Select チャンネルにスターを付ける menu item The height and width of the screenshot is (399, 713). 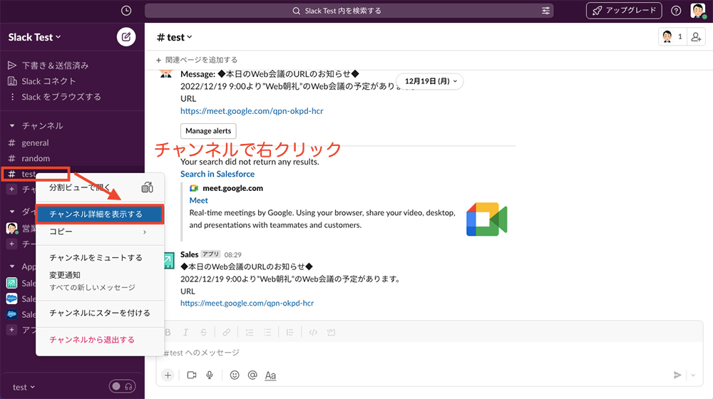click(100, 313)
